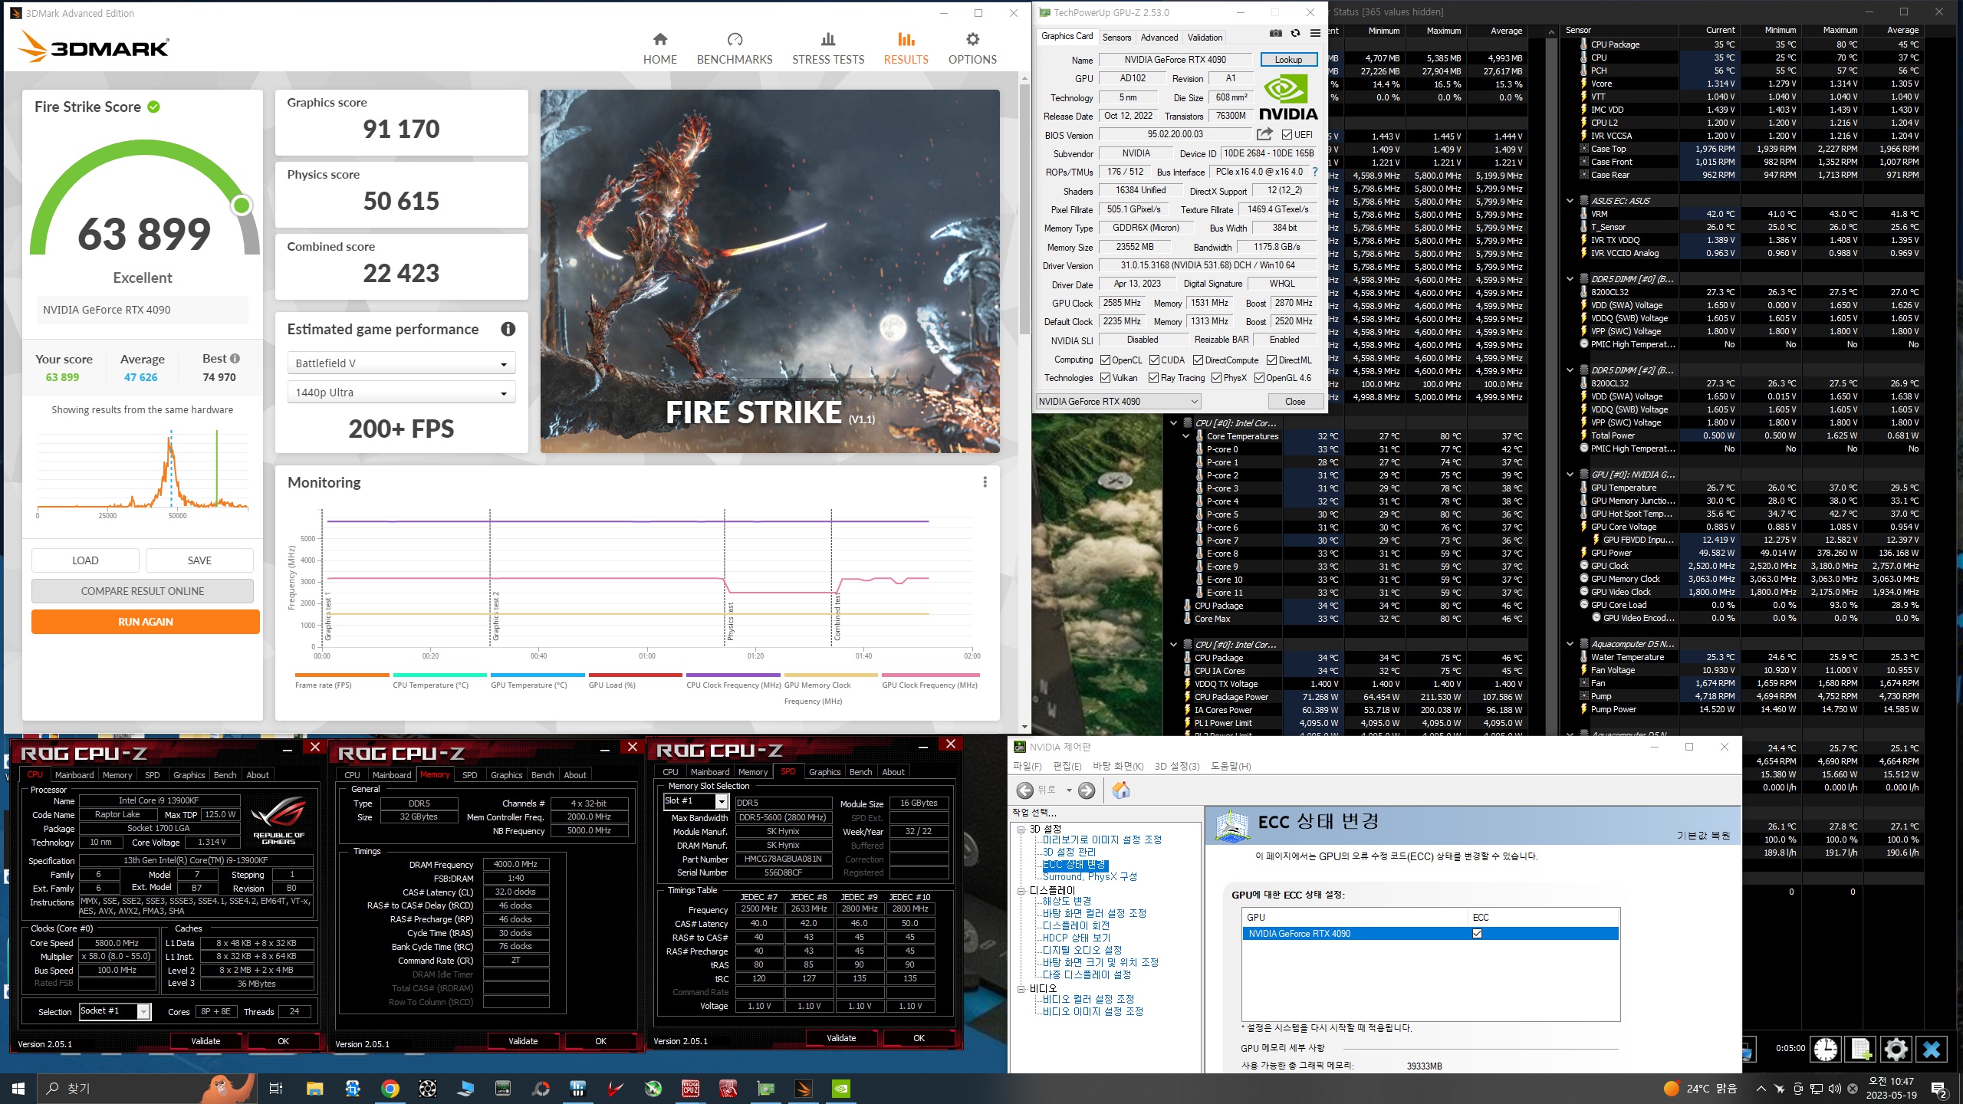This screenshot has height=1104, width=1963.
Task: Open File Explorer from the taskbar
Action: pyautogui.click(x=314, y=1089)
